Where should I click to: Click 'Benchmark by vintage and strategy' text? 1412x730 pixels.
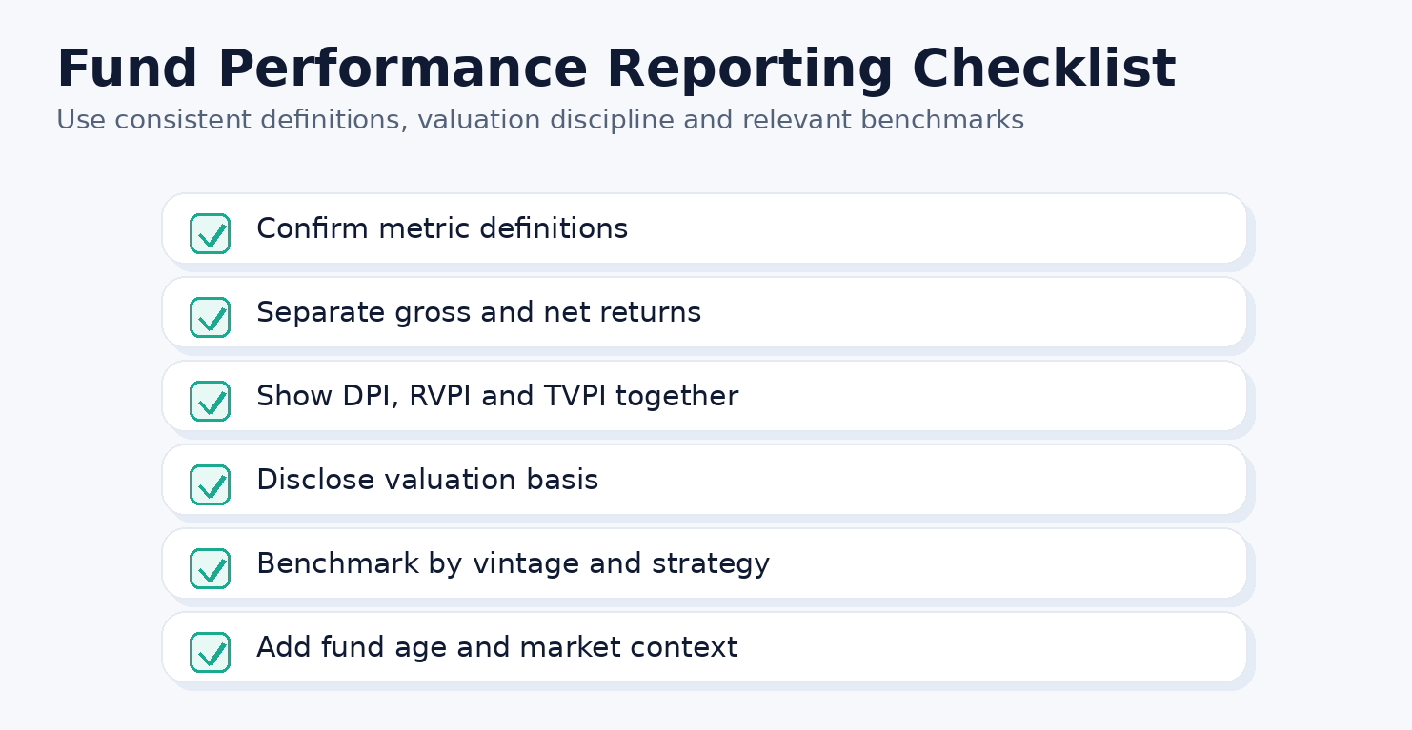point(513,564)
